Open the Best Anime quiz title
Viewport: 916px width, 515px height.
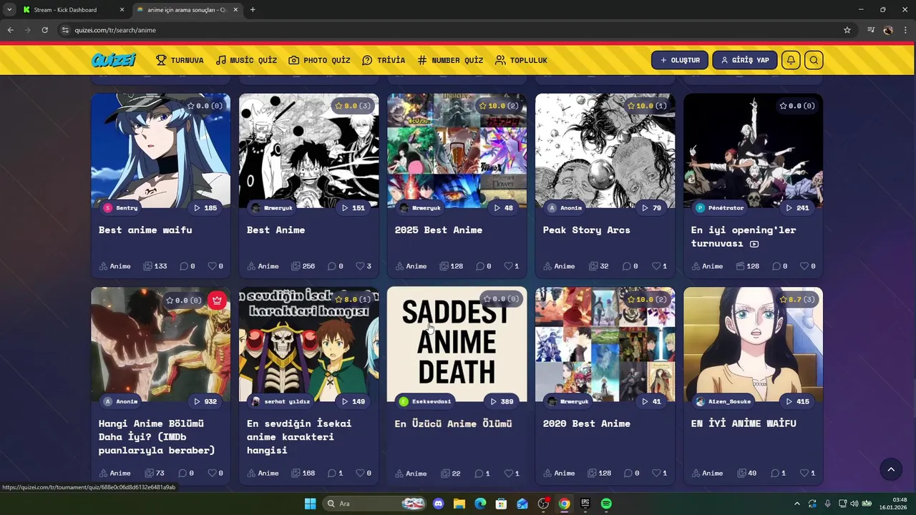tap(276, 230)
